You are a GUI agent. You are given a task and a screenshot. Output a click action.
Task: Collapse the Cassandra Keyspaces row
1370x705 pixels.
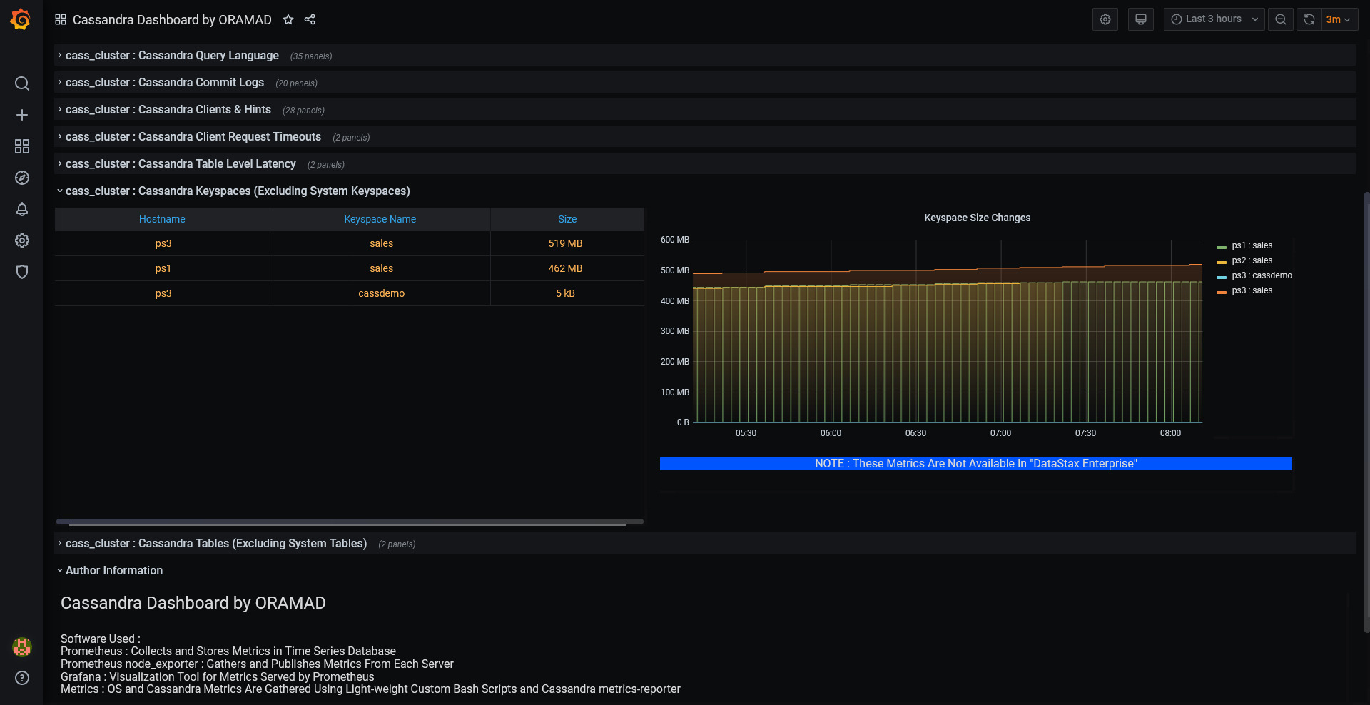(x=238, y=191)
